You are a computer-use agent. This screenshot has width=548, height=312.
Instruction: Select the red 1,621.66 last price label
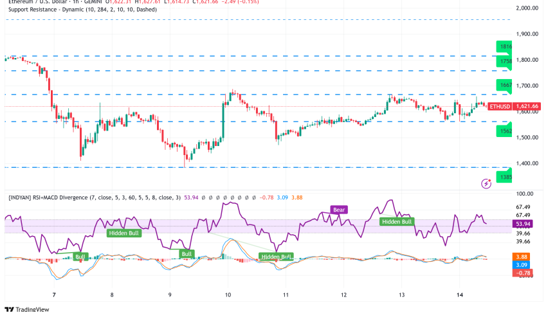(x=527, y=106)
